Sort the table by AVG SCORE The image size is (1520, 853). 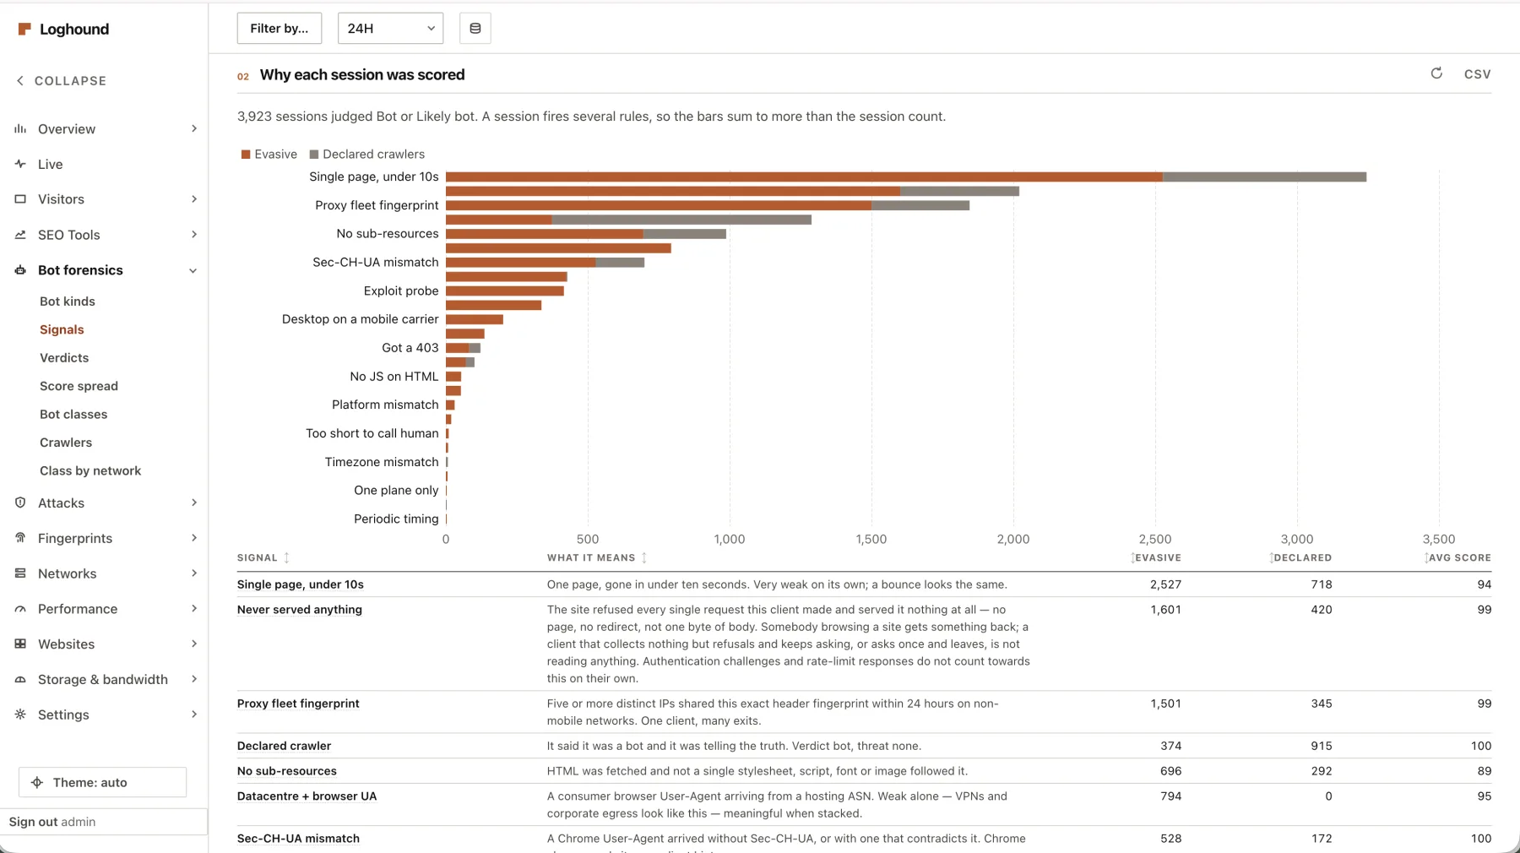point(1458,557)
